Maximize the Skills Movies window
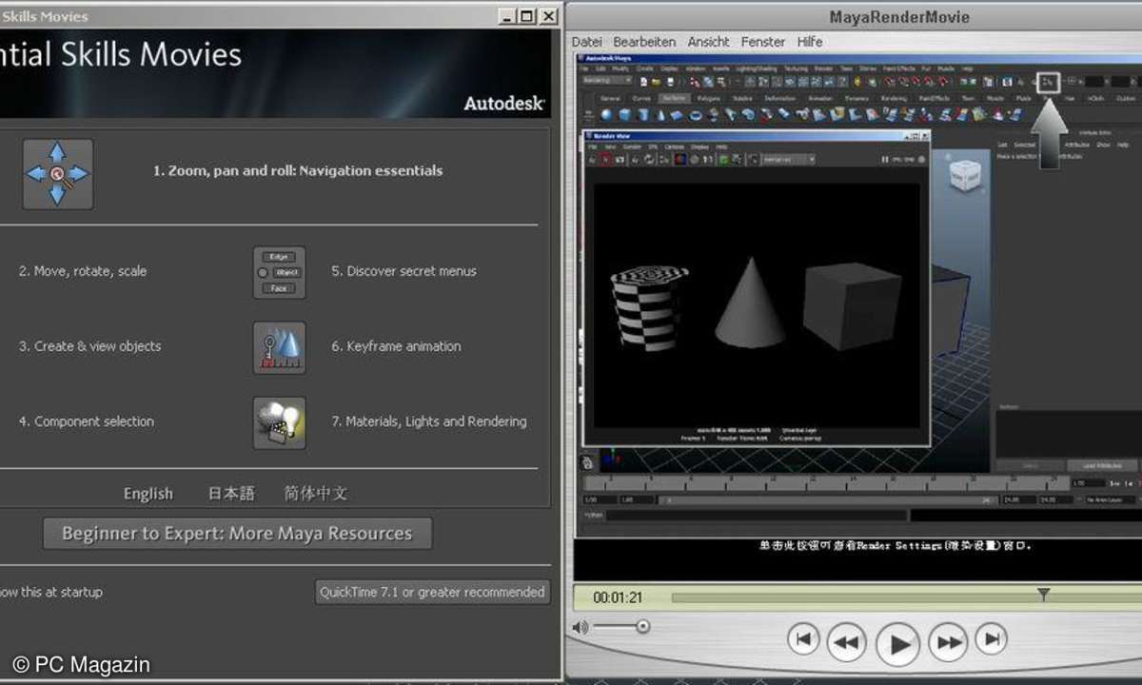The height and width of the screenshot is (685, 1142). click(x=527, y=16)
